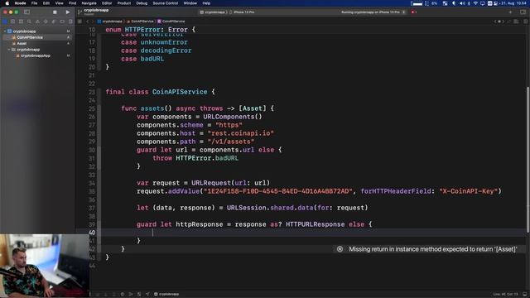Viewport: 530px width, 298px height.
Task: Collapse the cryptobroapp project root
Action: 5,31
